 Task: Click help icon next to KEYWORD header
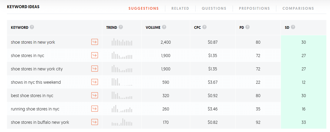tap(32, 27)
